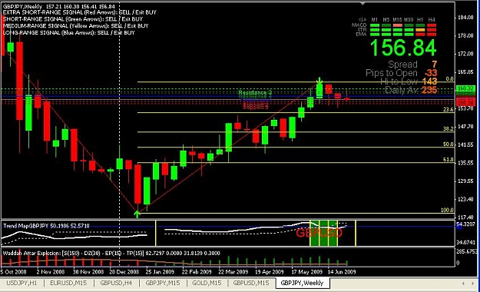Click the EMA H4 red indicator bar
This screenshot has height=292, width=480.
[x=432, y=35]
